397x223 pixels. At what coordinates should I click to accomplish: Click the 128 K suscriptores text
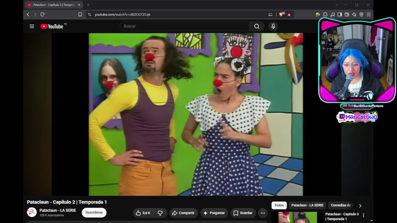(x=51, y=215)
